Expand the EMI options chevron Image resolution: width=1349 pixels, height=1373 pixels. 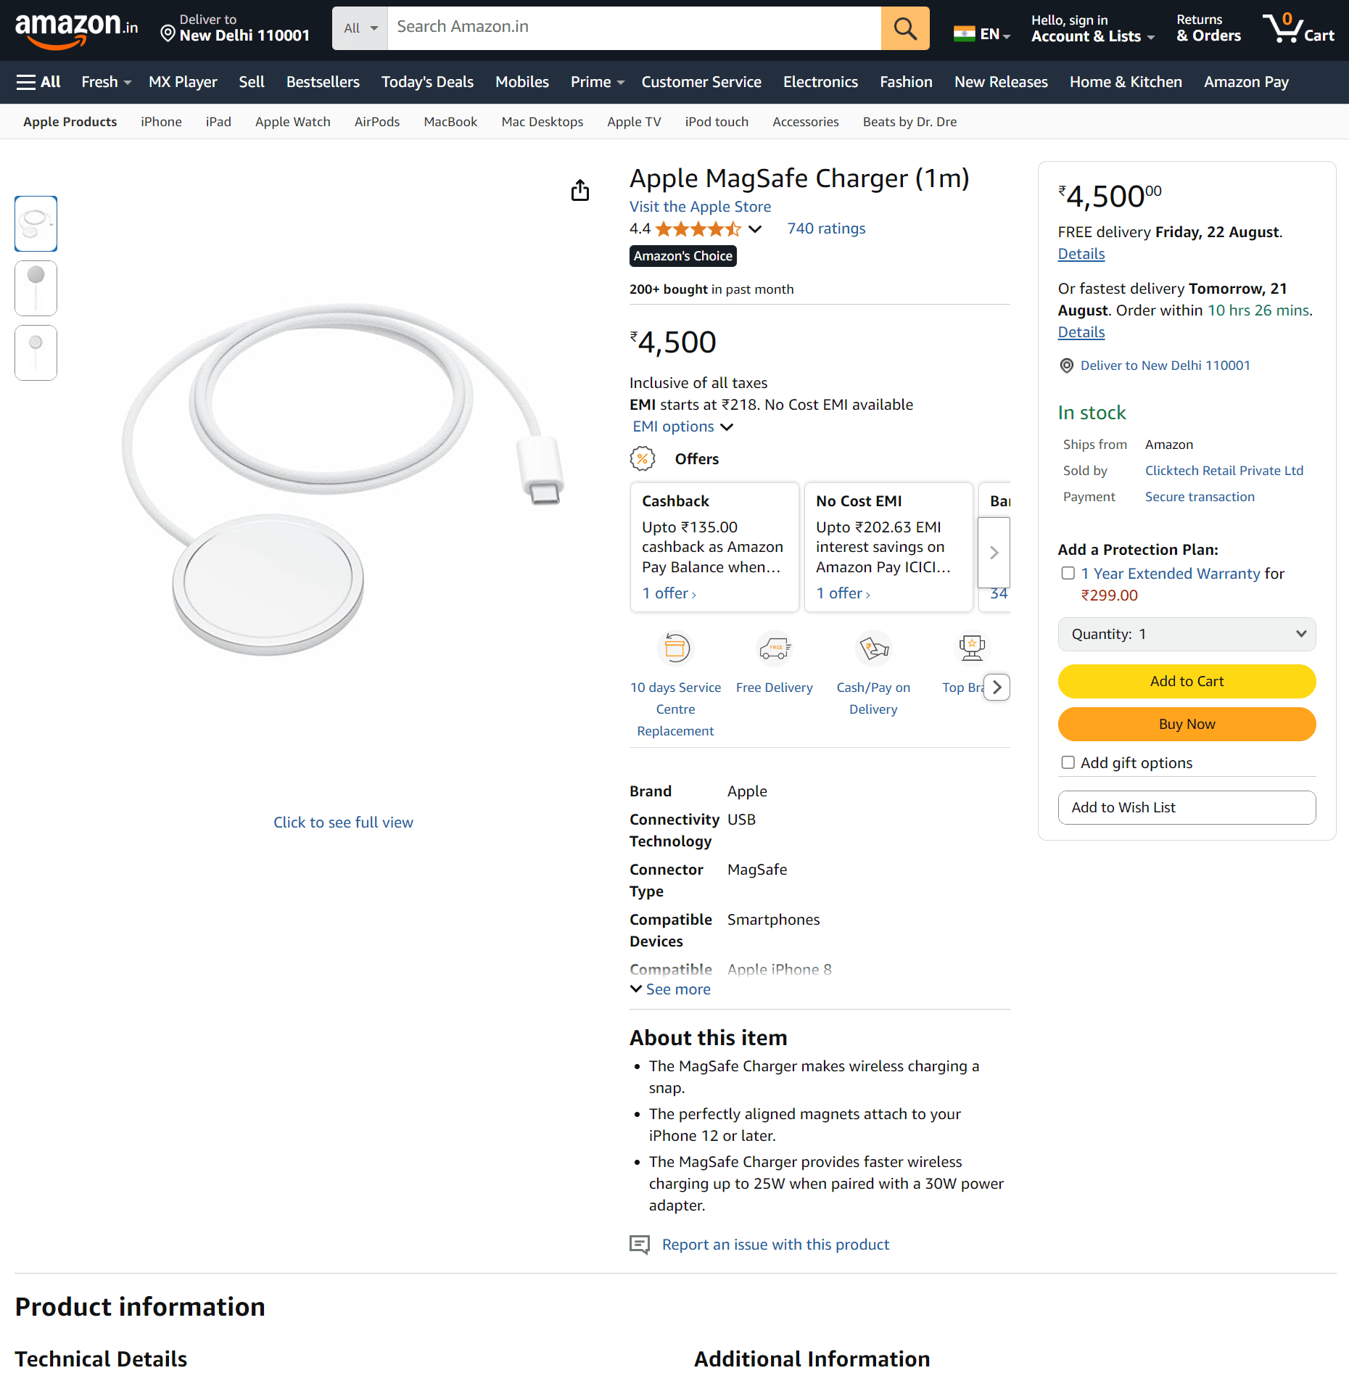727,426
